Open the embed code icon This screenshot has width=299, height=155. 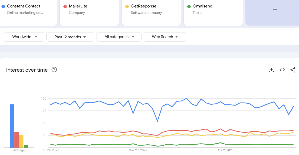(282, 70)
